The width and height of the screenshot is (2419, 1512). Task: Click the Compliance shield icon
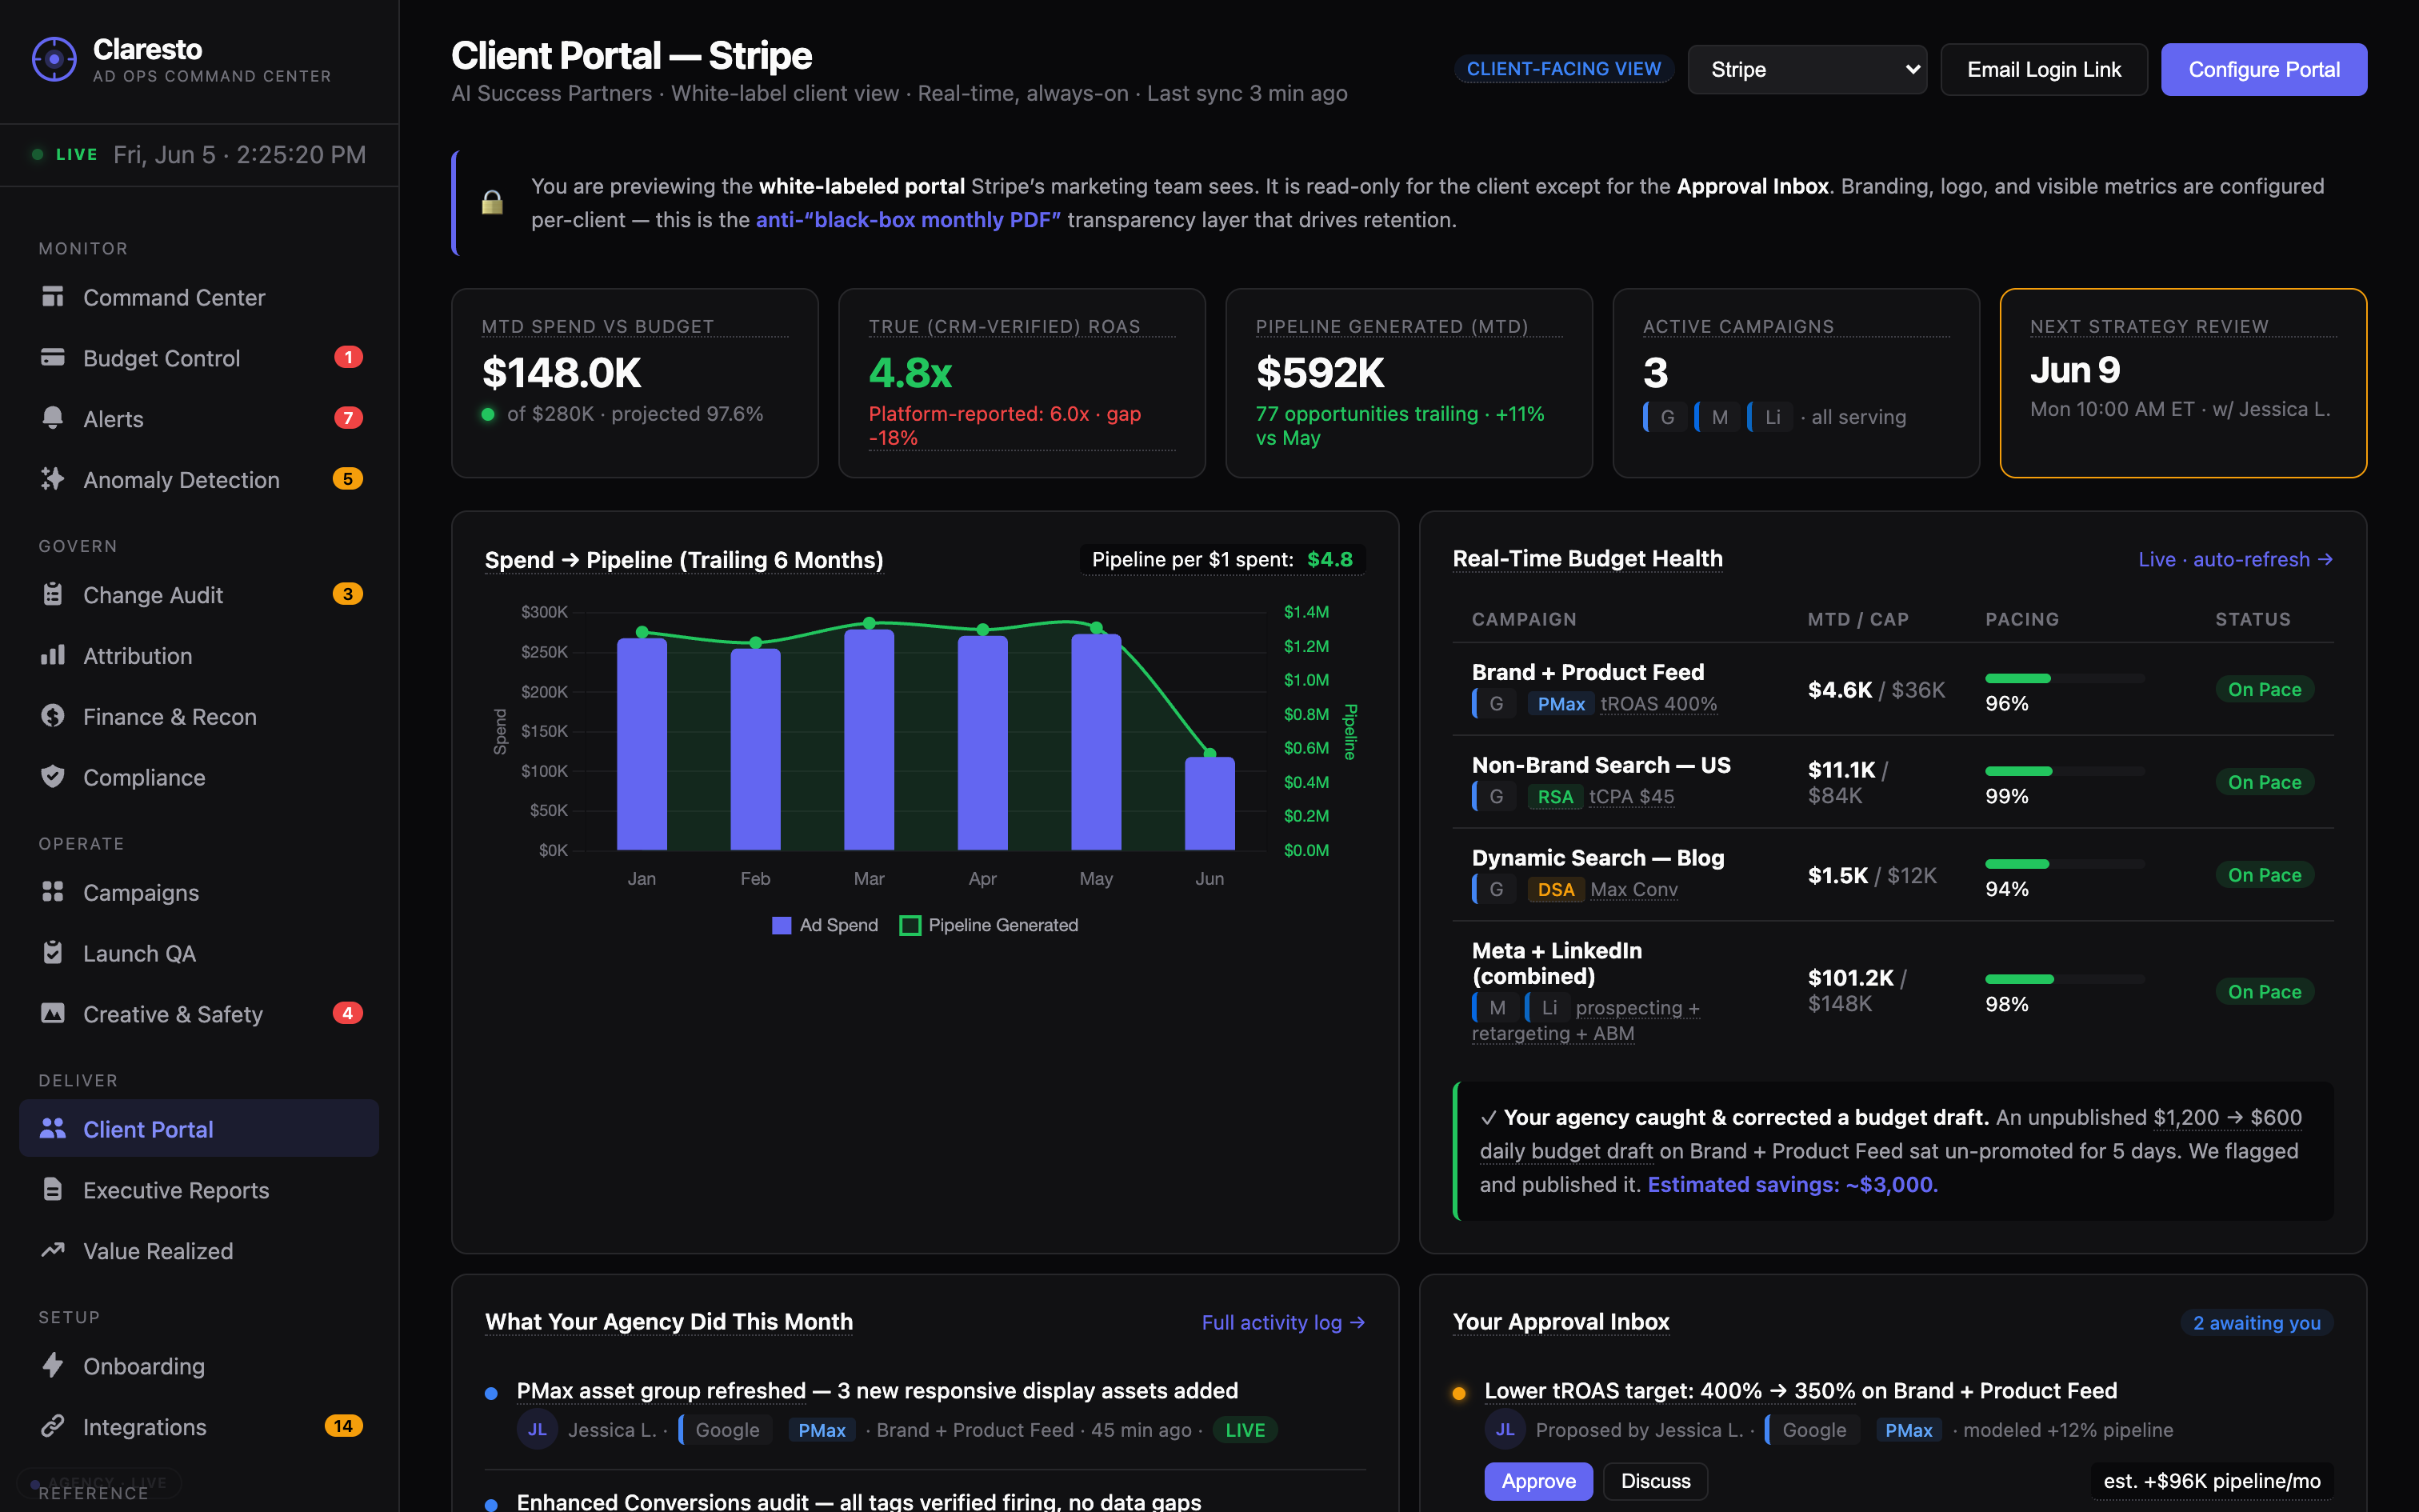click(53, 777)
